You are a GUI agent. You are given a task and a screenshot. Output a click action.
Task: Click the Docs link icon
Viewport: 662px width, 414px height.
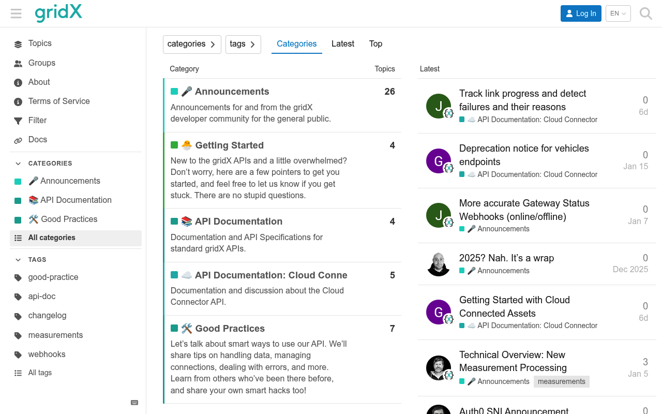pyautogui.click(x=18, y=140)
